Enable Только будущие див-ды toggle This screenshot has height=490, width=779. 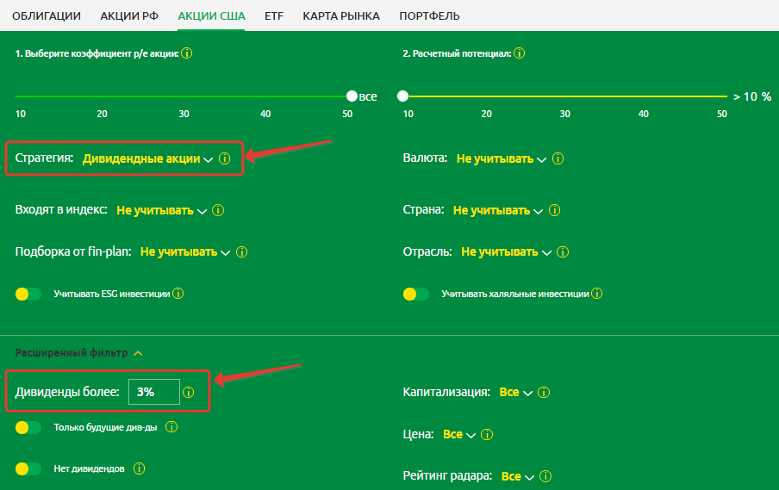(x=28, y=427)
